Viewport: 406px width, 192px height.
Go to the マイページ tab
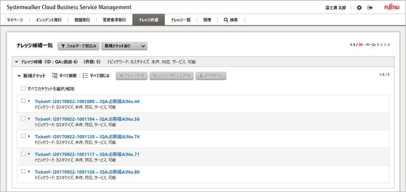[x=15, y=20]
